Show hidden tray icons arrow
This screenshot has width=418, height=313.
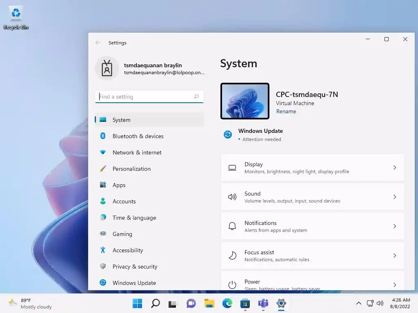click(359, 303)
